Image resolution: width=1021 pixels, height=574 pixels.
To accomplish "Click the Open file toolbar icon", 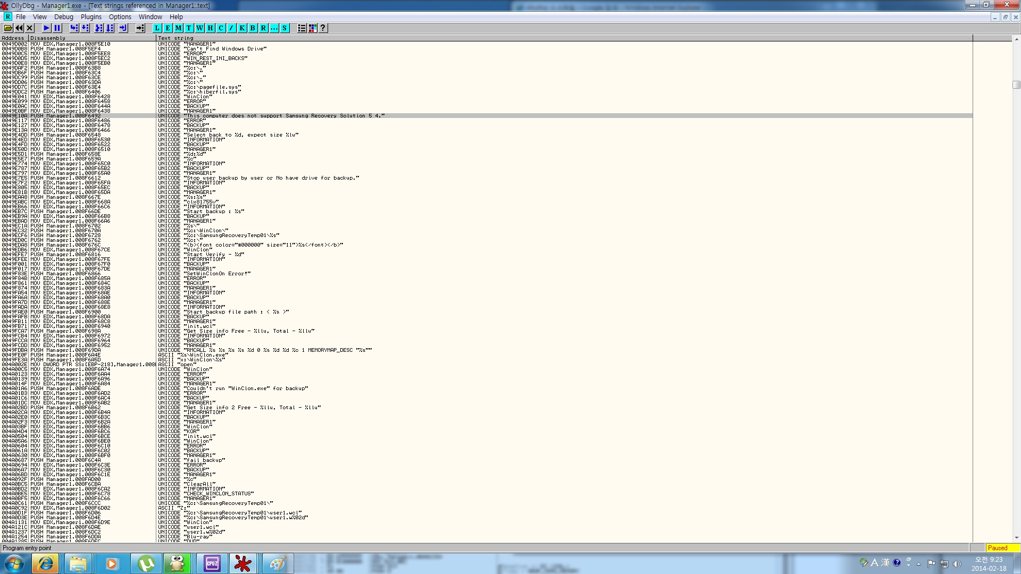I will tap(9, 28).
